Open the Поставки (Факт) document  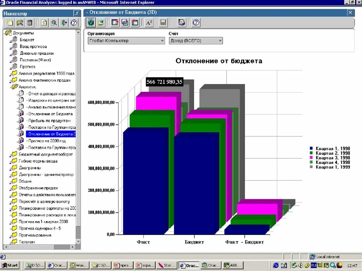click(35, 60)
